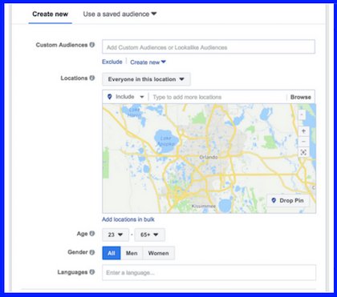
Task: Click Browse locations button
Action: pos(301,97)
